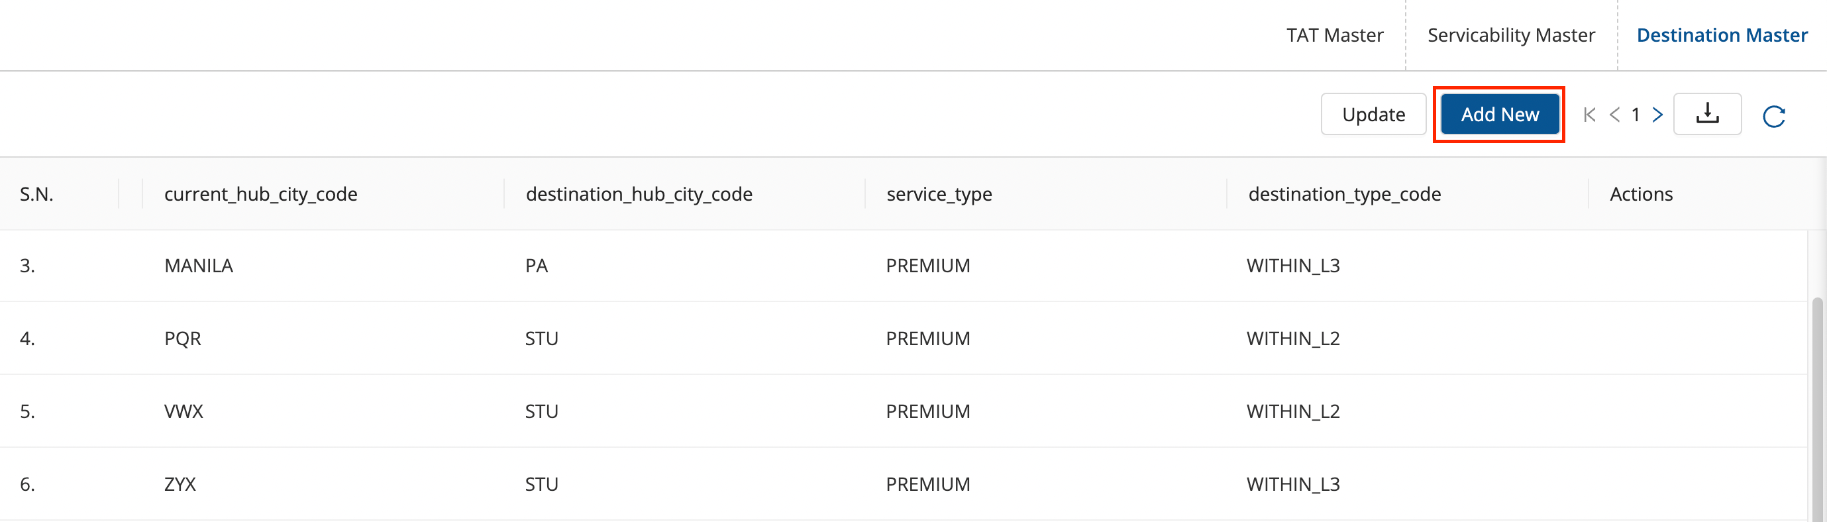Go to first page icon
This screenshot has width=1827, height=522.
point(1589,115)
